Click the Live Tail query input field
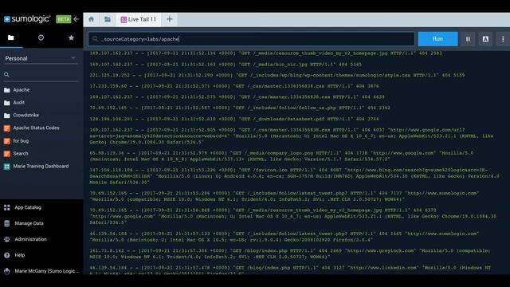 point(251,39)
